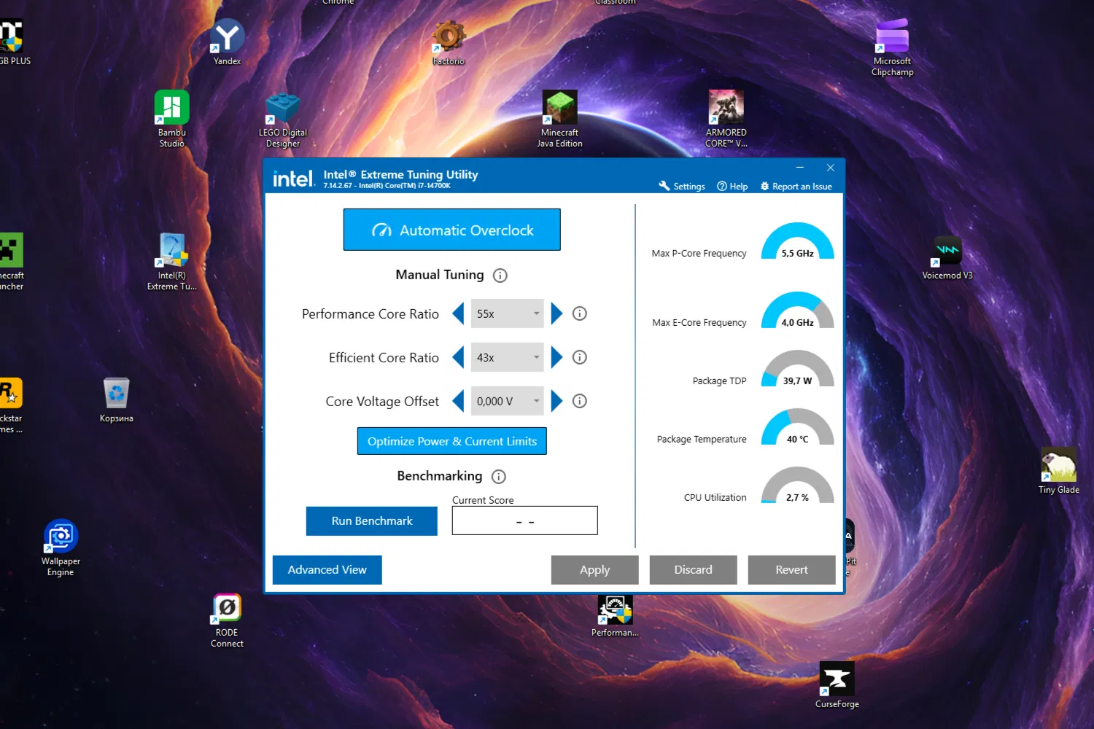Image resolution: width=1094 pixels, height=729 pixels.
Task: Click Report an Issue in the header
Action: (x=796, y=187)
